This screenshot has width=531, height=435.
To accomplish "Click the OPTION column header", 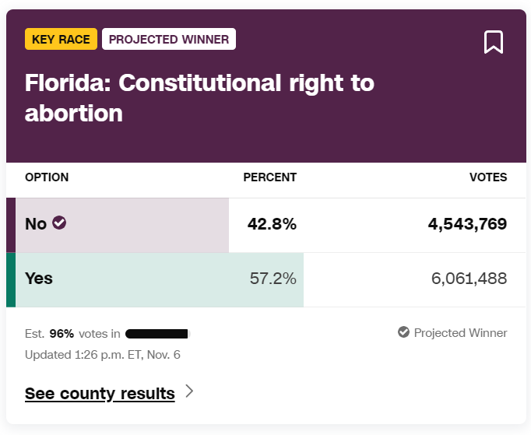I will [47, 177].
